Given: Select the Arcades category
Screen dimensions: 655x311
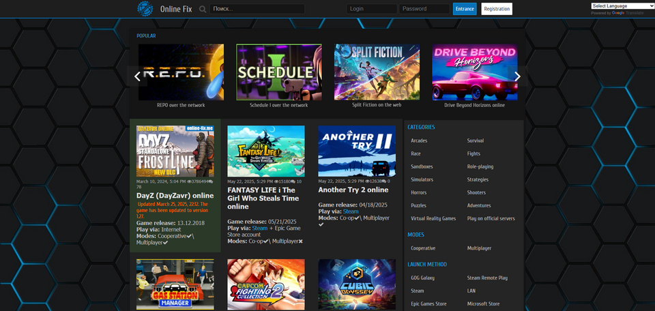Looking at the screenshot, I should [419, 140].
